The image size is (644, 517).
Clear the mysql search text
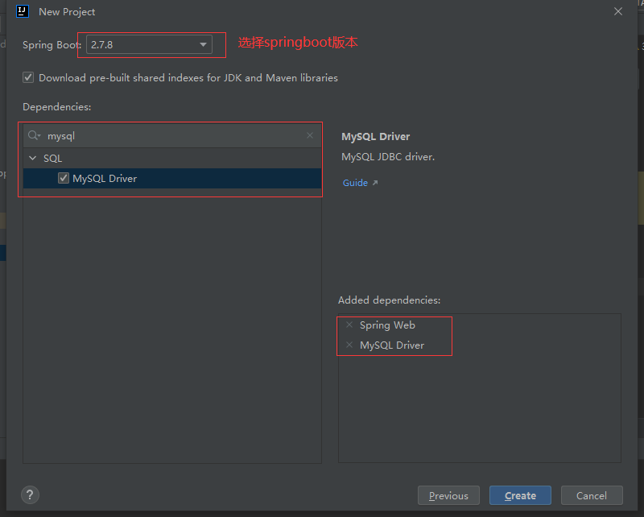(310, 135)
